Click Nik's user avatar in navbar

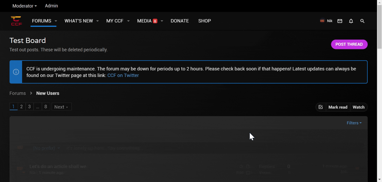322,21
